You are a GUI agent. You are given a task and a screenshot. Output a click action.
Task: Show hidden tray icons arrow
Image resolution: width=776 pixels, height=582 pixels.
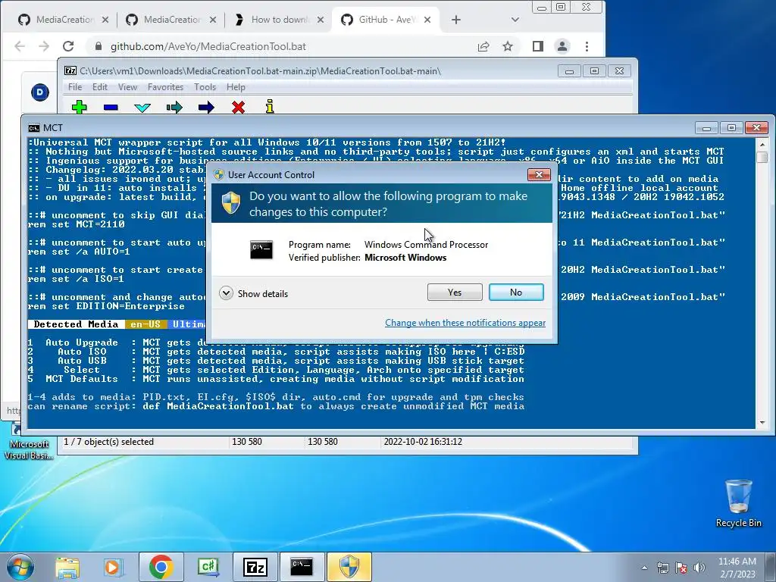(644, 568)
